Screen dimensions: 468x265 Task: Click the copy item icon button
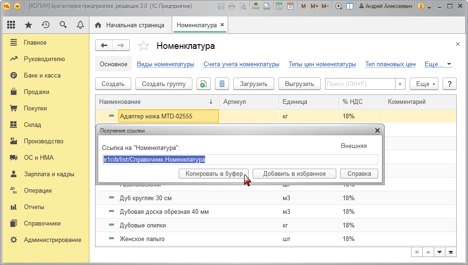[x=203, y=84]
